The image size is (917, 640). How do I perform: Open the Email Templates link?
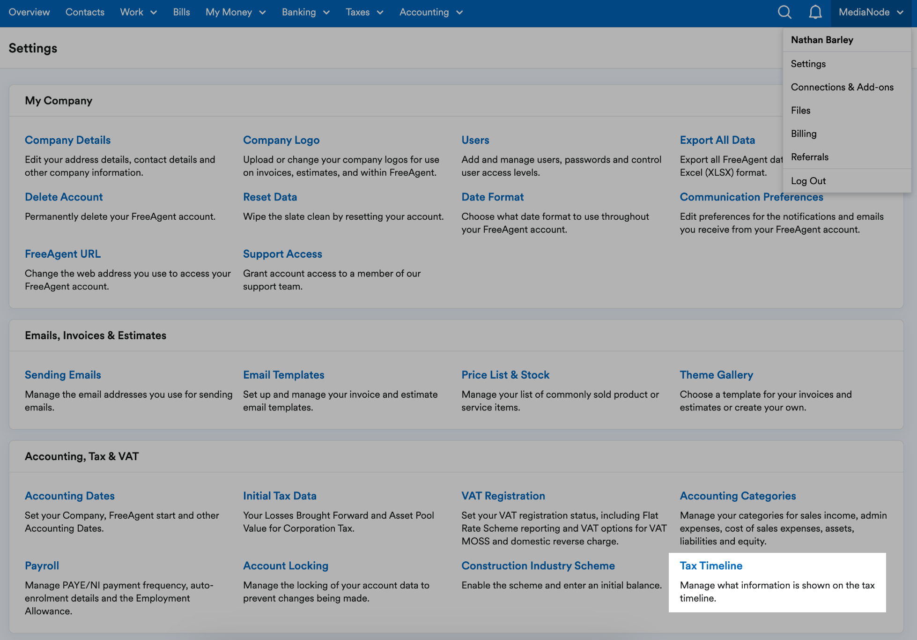click(x=283, y=375)
